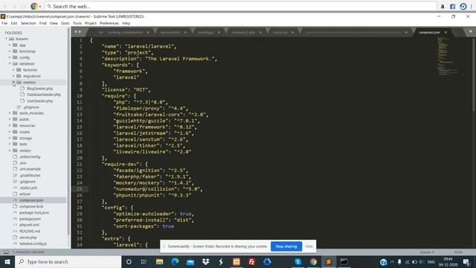Open Skype from the taskbar
The height and width of the screenshot is (268, 476).
pyautogui.click(x=297, y=261)
